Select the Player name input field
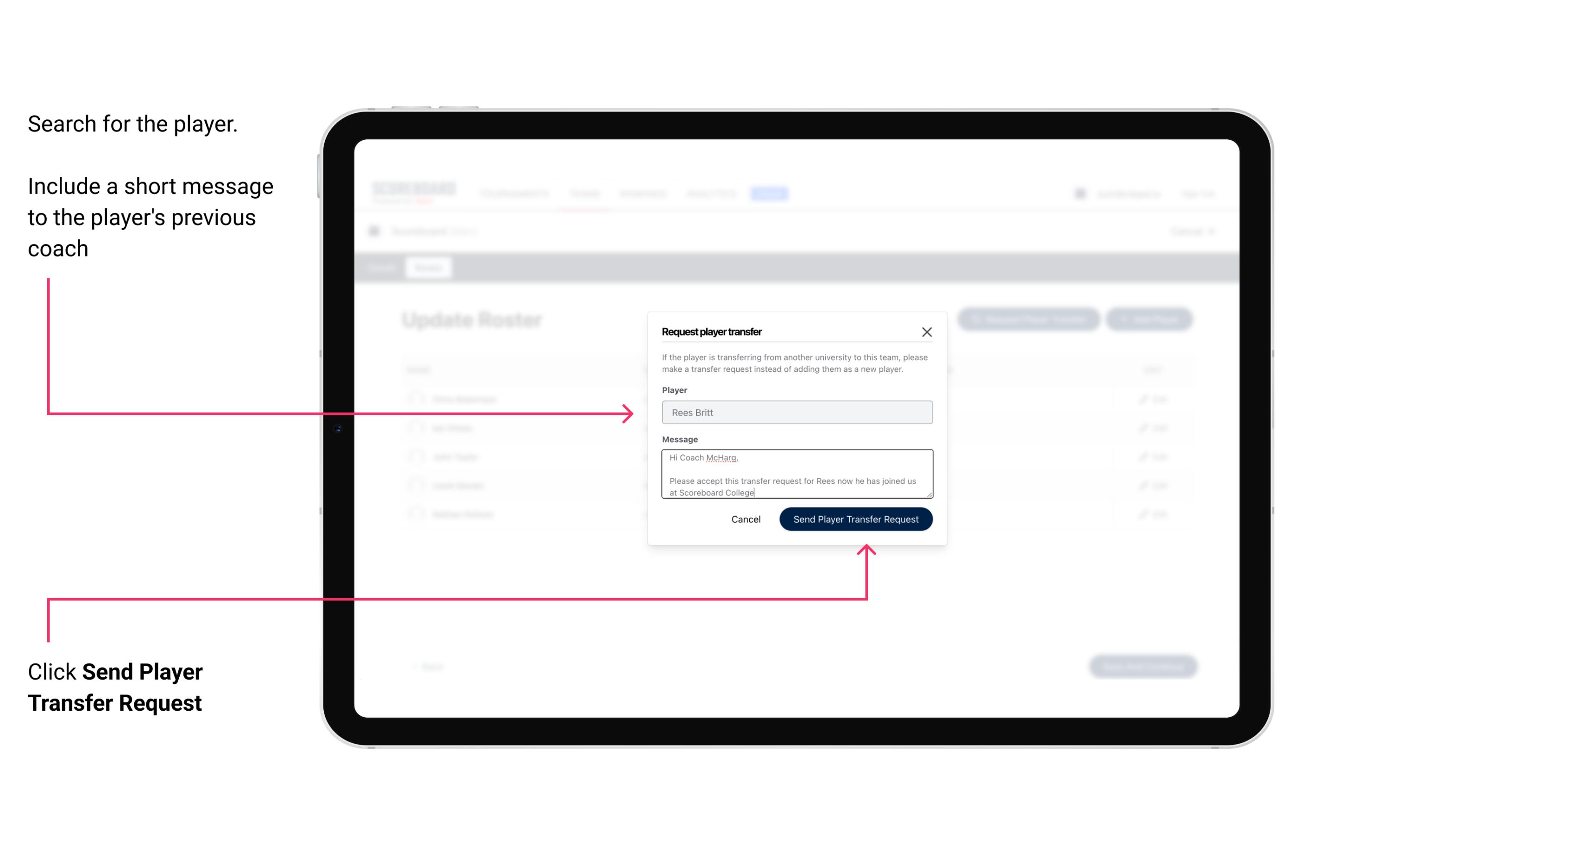This screenshot has width=1593, height=857. coord(796,413)
